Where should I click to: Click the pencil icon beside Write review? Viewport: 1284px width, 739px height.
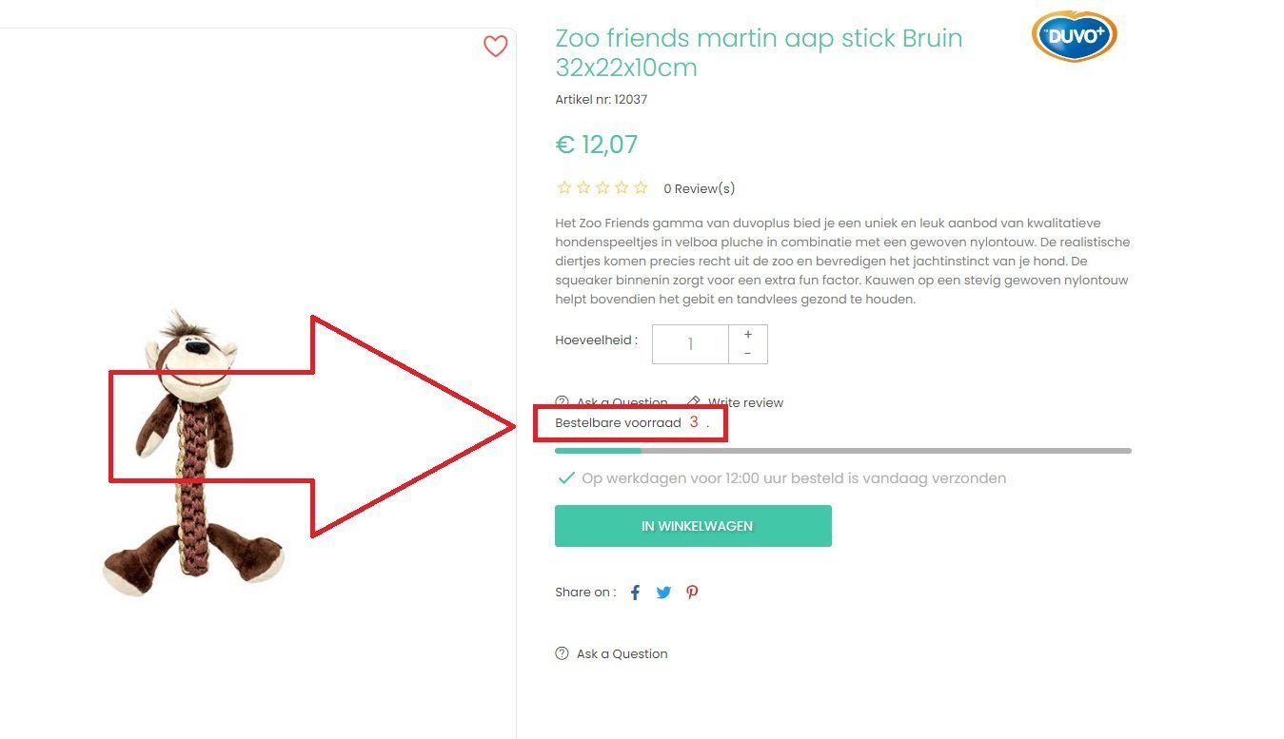click(x=694, y=402)
